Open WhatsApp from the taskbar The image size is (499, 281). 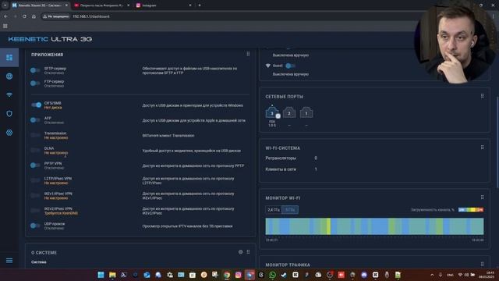[x=272, y=275]
